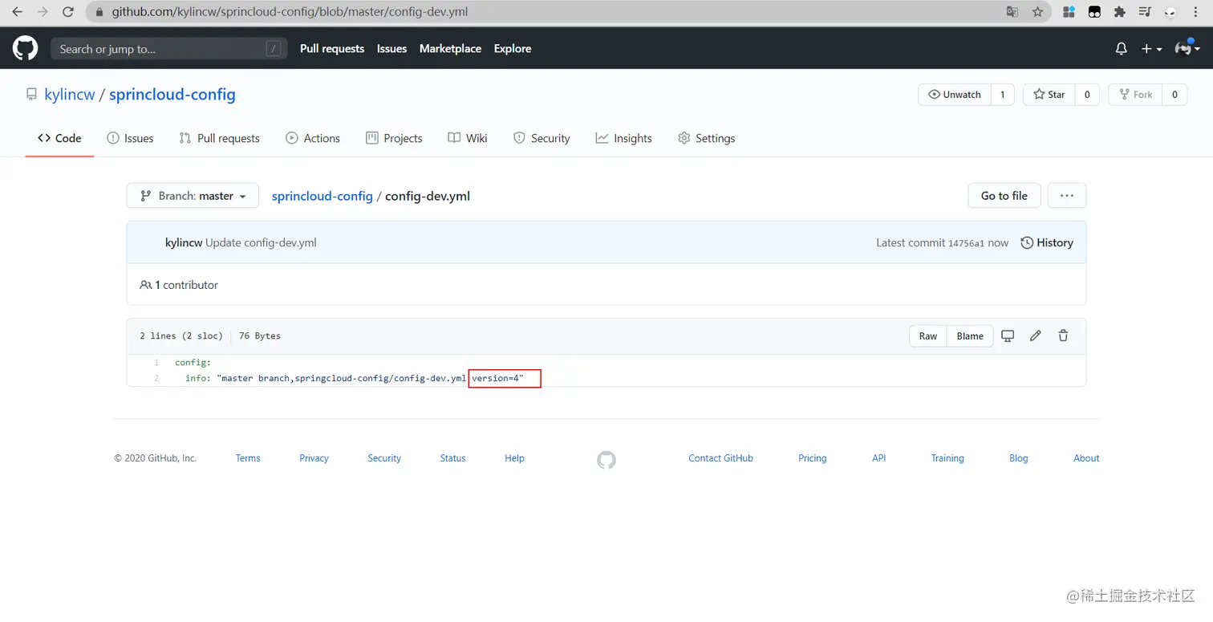Open the Help footer link

(x=514, y=458)
